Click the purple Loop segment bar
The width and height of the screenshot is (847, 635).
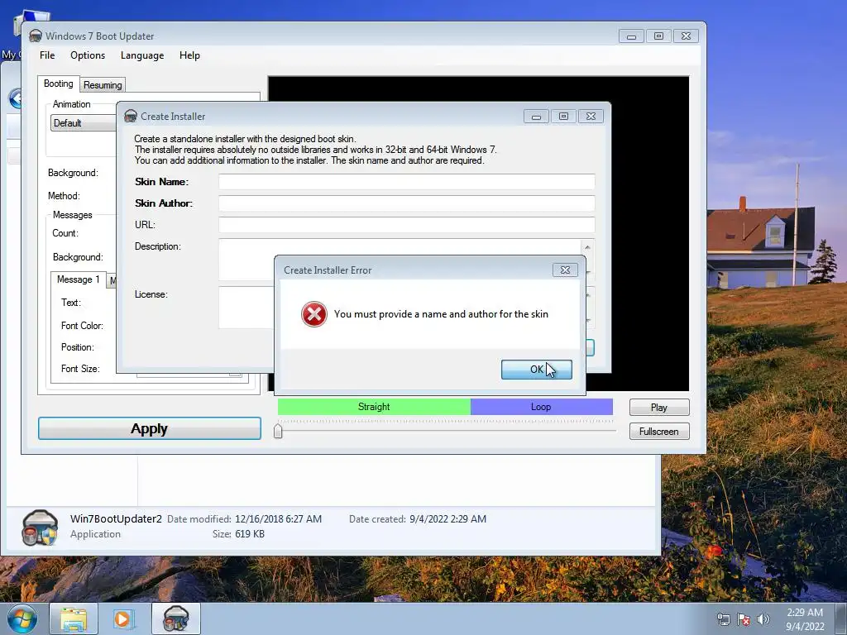tap(541, 407)
